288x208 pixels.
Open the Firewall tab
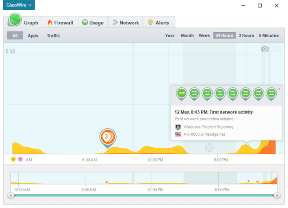coord(60,23)
